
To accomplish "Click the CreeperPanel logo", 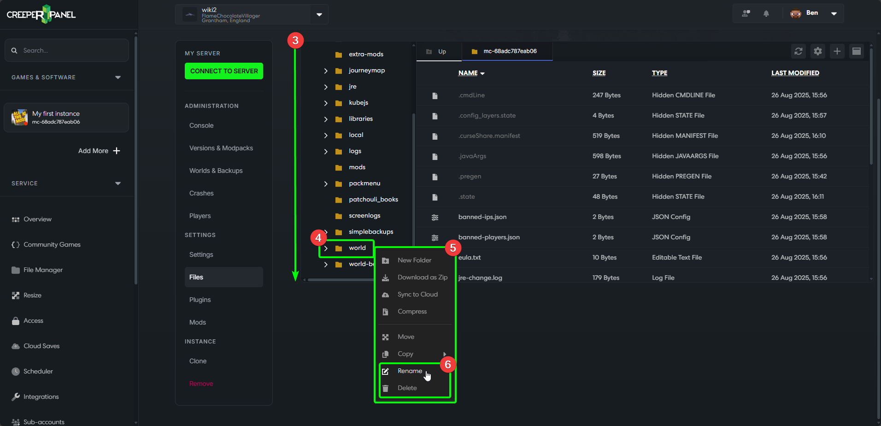I will [41, 14].
